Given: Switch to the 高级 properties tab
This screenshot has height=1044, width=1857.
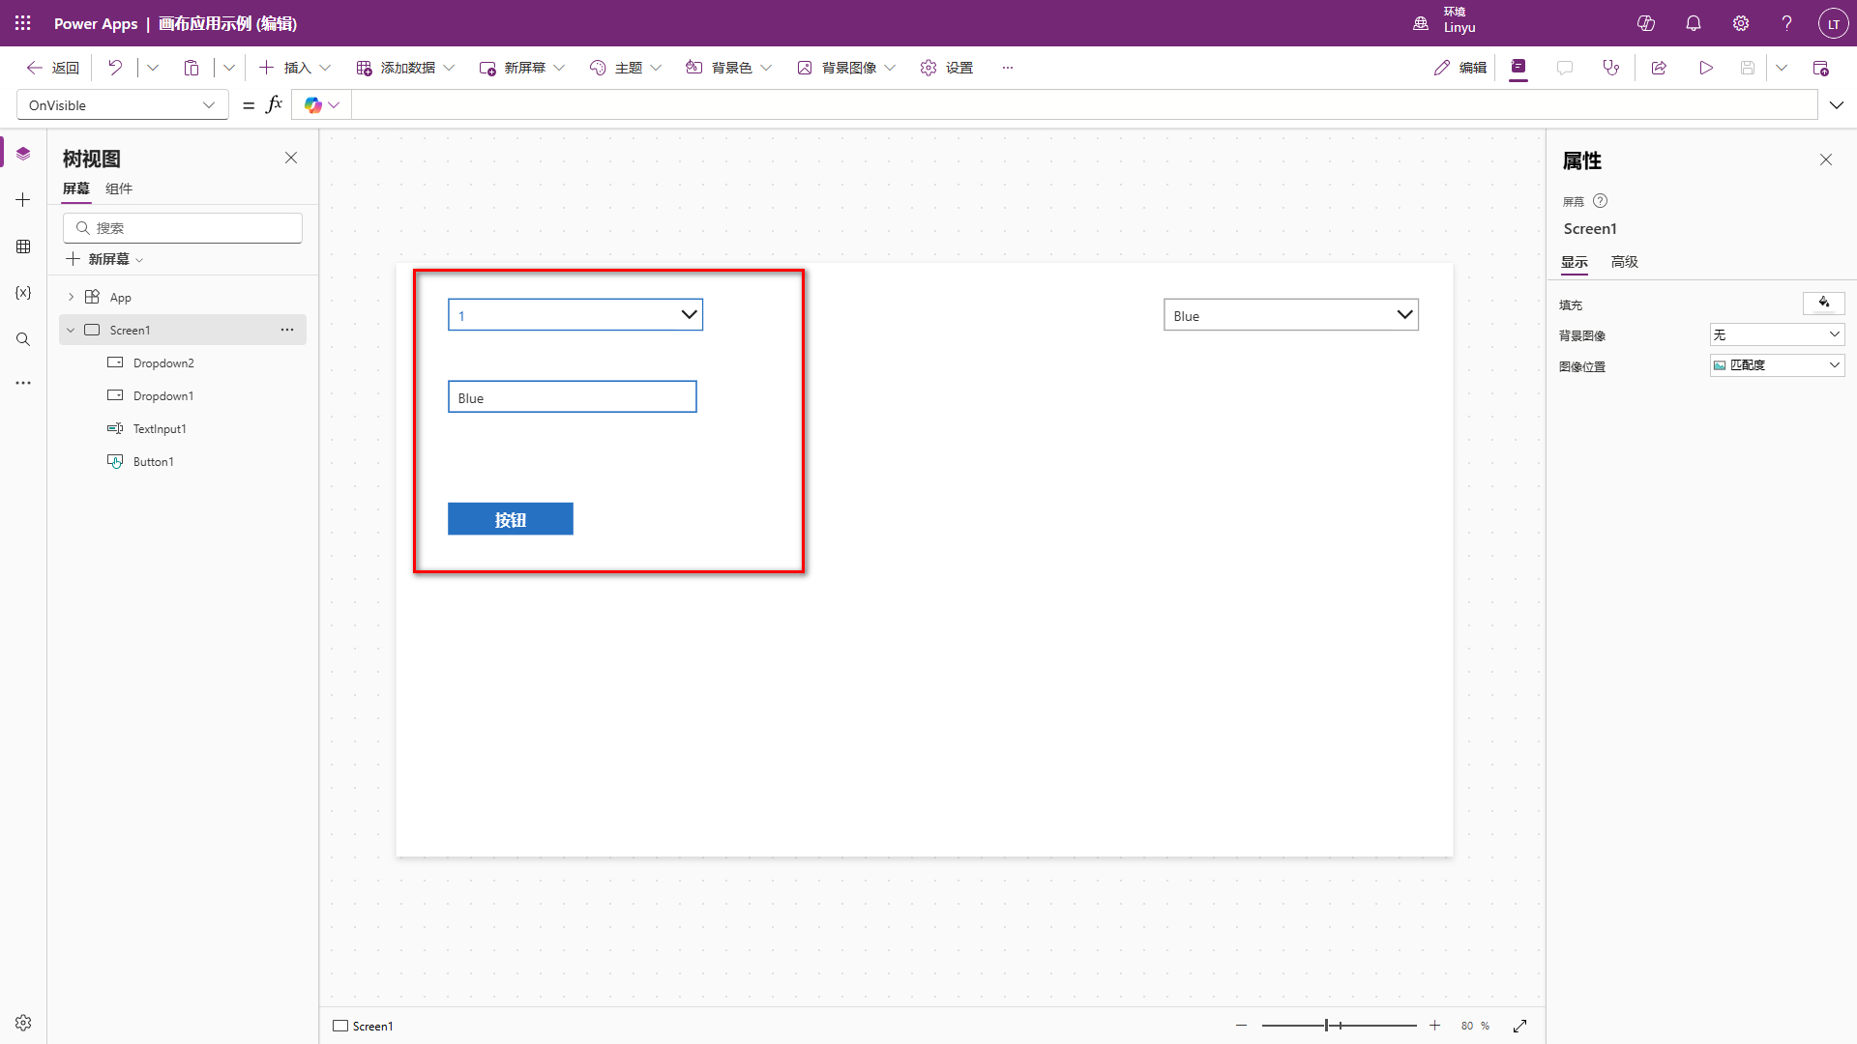Looking at the screenshot, I should pos(1624,262).
